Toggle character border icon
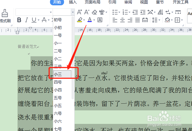Image resolution: width=192 pixels, height=131 pixels. (100, 20)
